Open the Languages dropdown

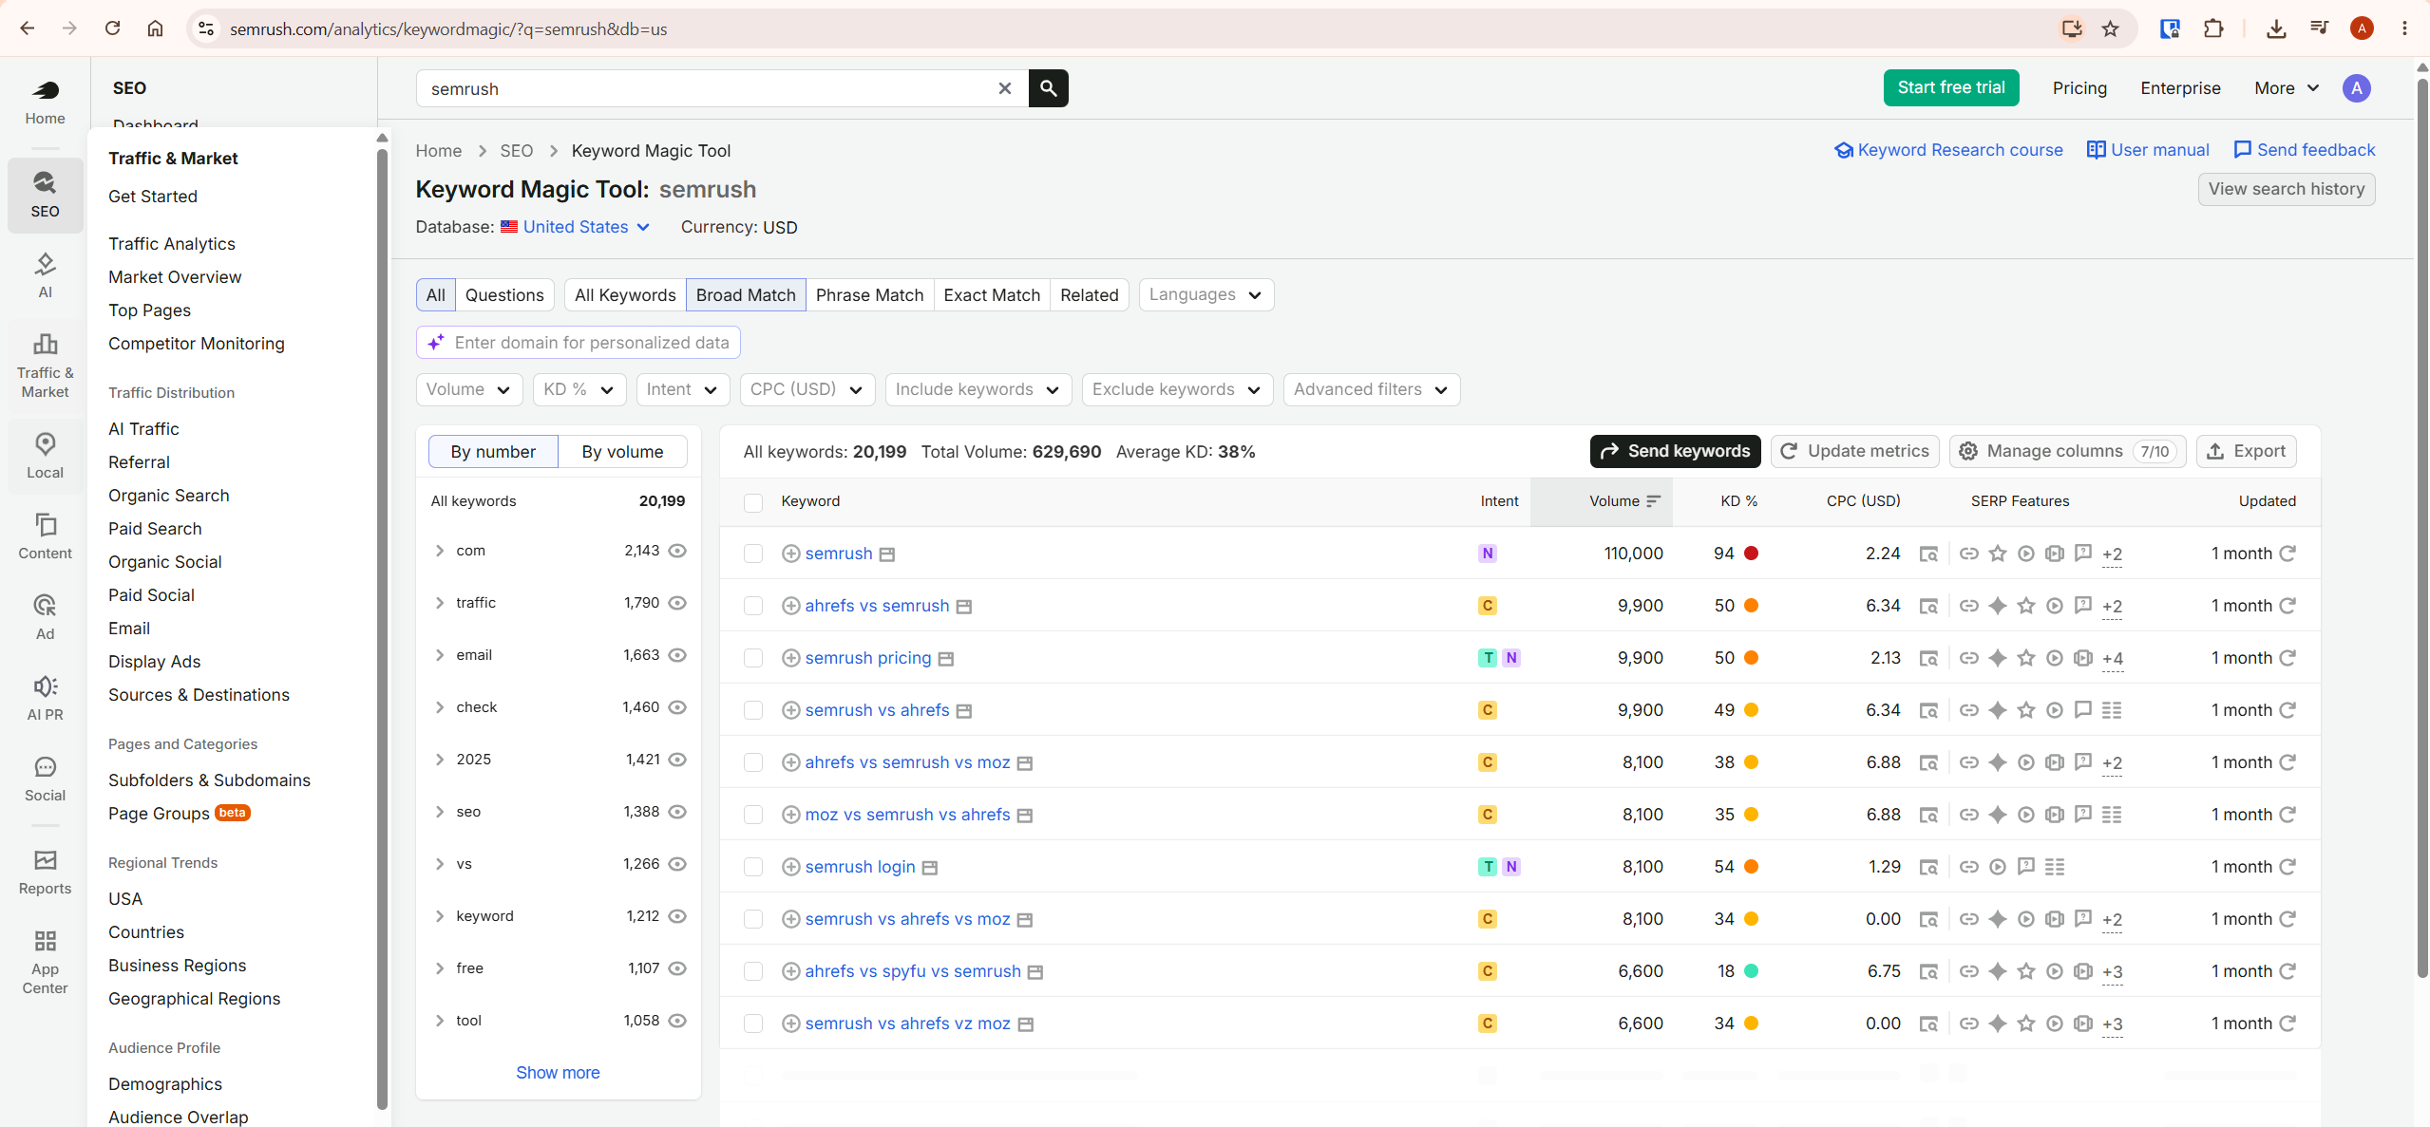[1206, 294]
